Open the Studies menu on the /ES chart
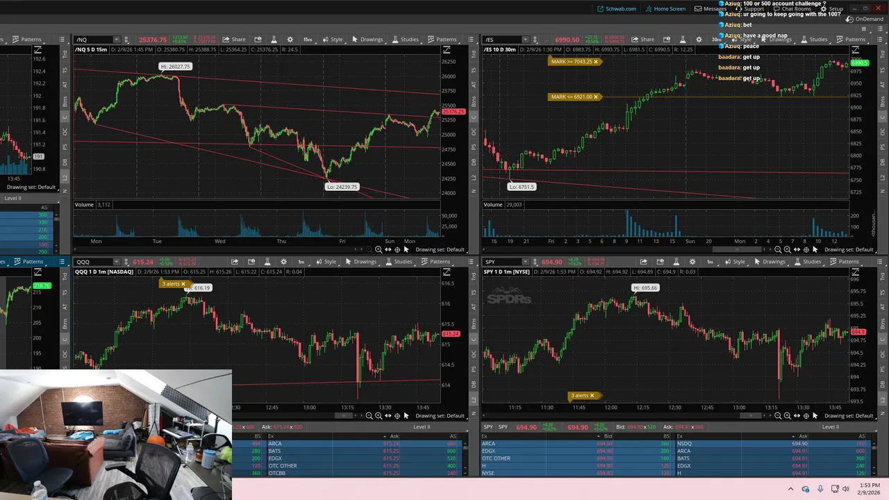This screenshot has width=889, height=500. pyautogui.click(x=814, y=40)
